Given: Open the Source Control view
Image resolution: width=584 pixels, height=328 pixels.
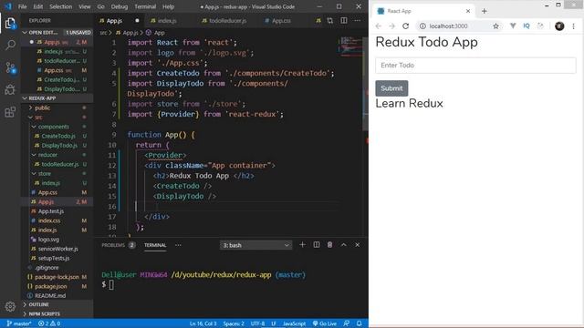Looking at the screenshot, I should [10, 67].
